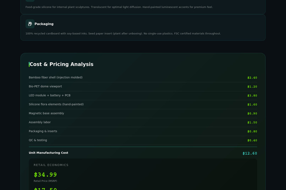Select the $1.20 dome viewport cost
286x190 pixels.
252,87
